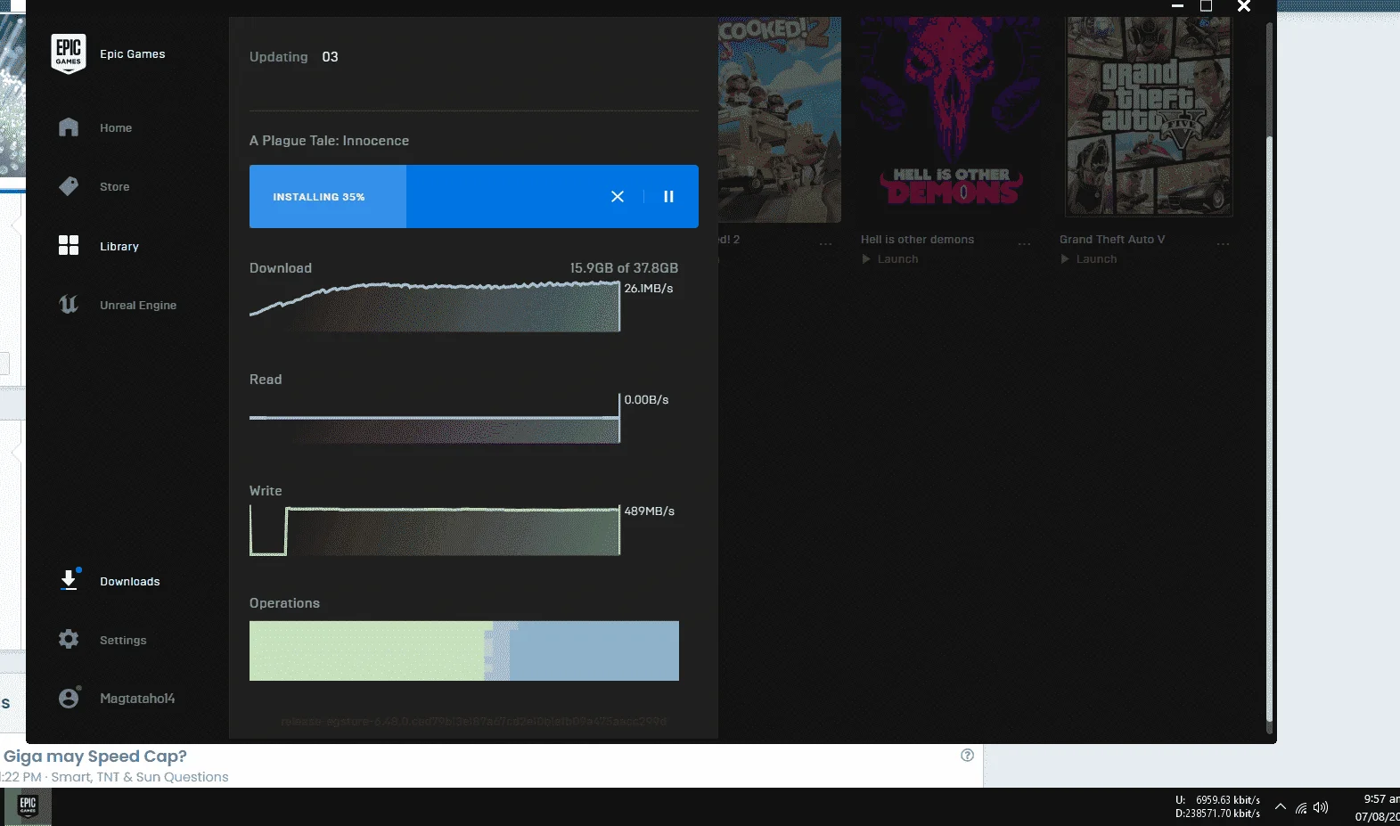Image resolution: width=1400 pixels, height=826 pixels.
Task: Click the help question mark icon in browser
Action: (x=968, y=756)
